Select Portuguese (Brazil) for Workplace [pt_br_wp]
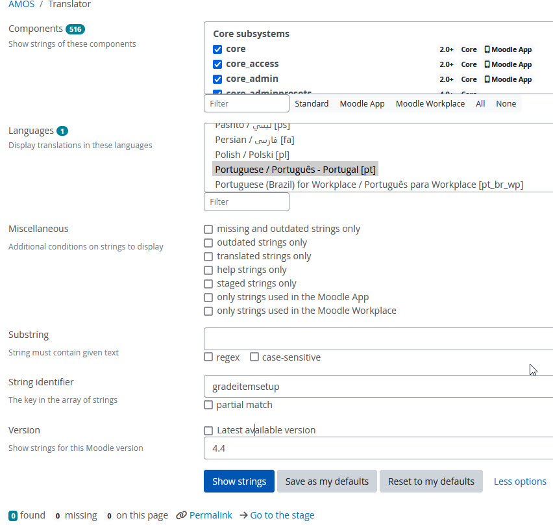The width and height of the screenshot is (553, 525). click(369, 185)
